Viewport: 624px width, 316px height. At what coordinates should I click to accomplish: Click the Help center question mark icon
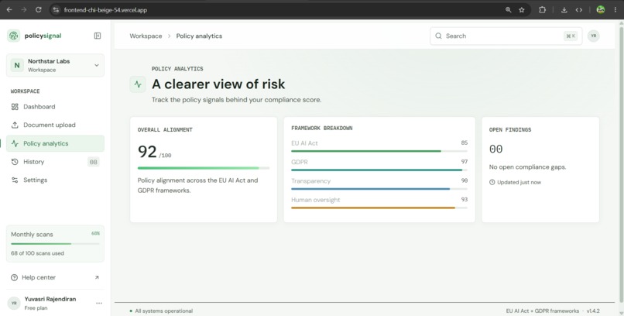15,277
